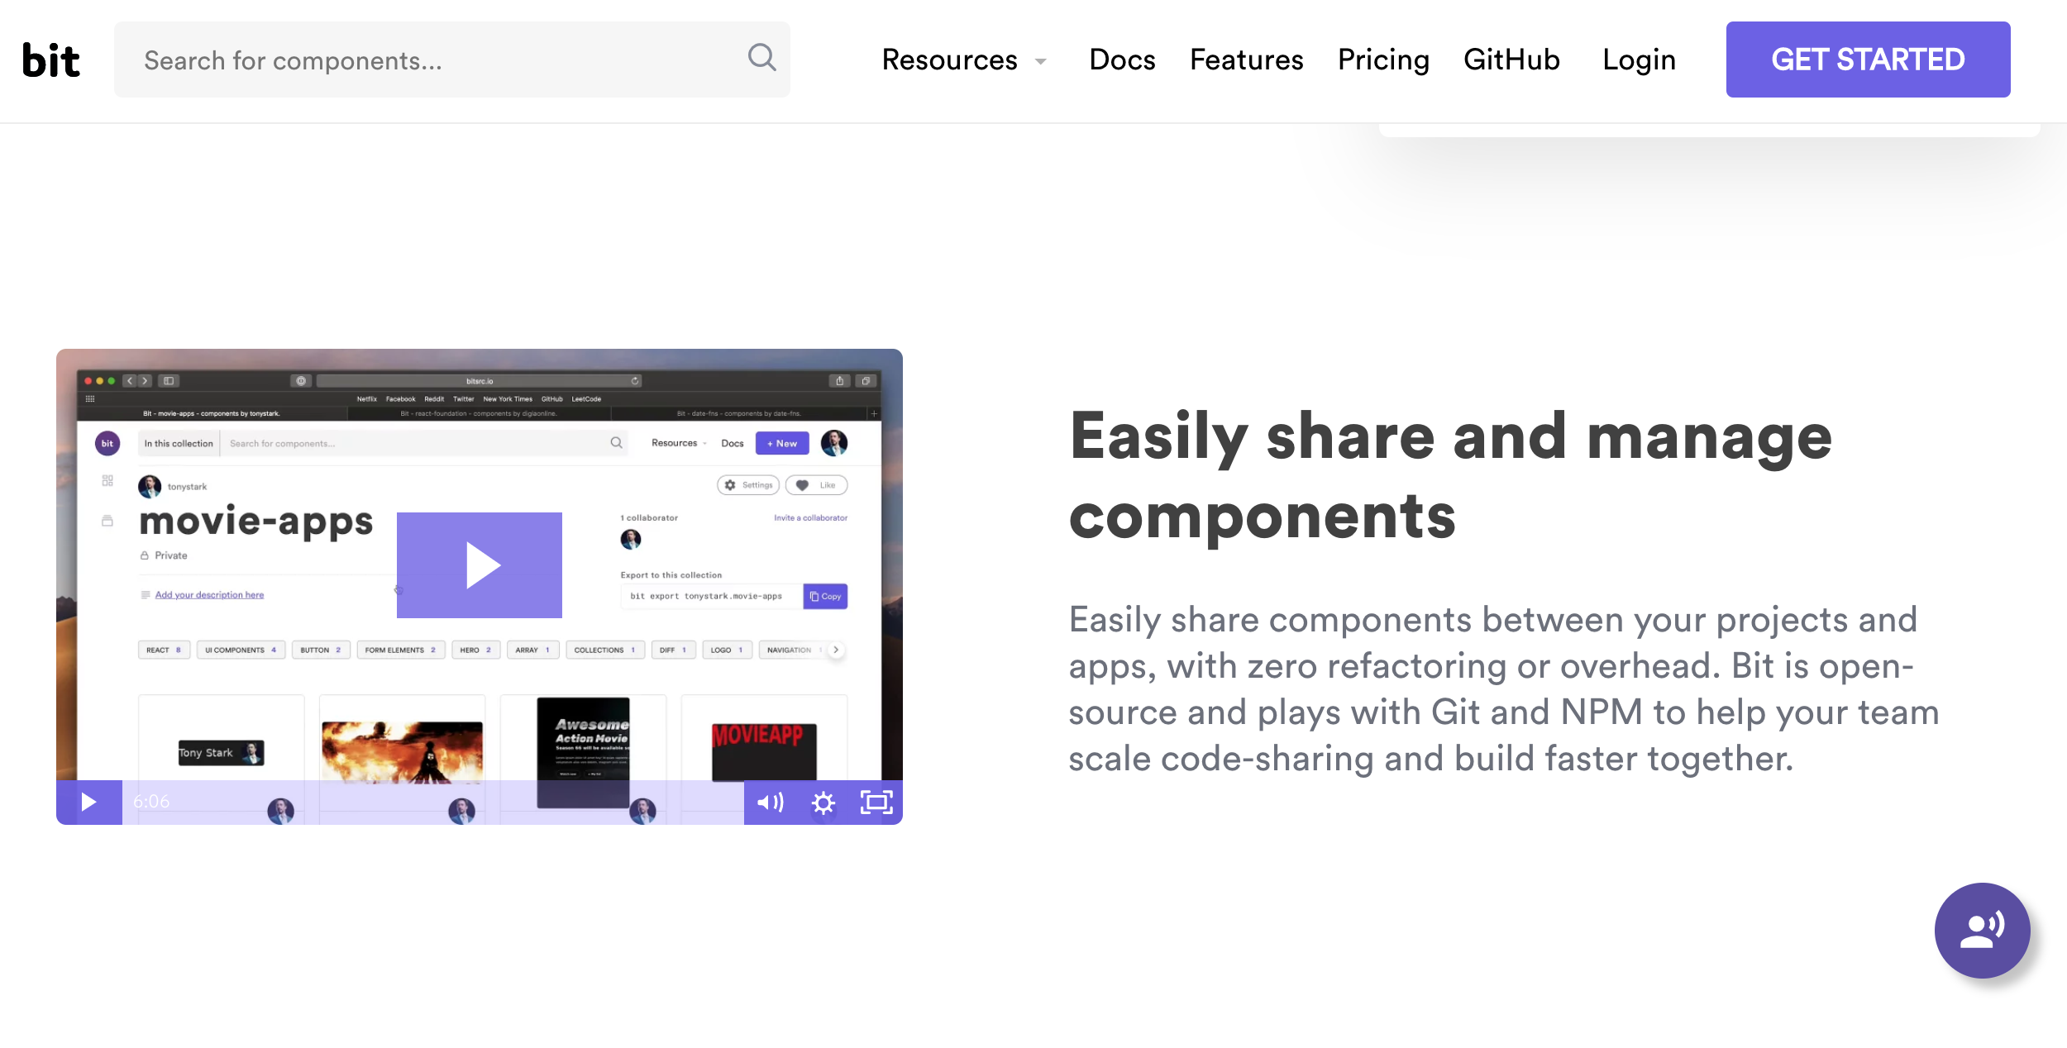Click the bit logo in header
The image size is (2067, 1048).
pos(50,60)
